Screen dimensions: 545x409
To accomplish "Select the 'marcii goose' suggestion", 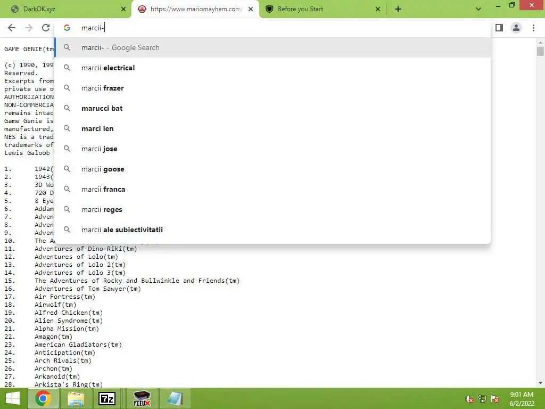I will [x=273, y=169].
